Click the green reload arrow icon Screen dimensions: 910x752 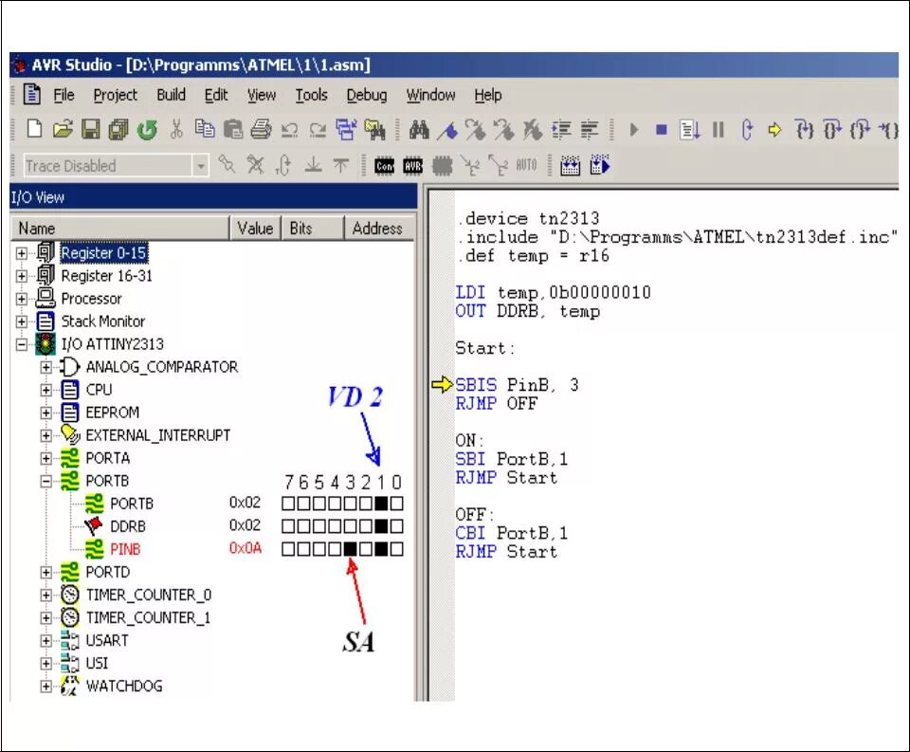point(147,129)
